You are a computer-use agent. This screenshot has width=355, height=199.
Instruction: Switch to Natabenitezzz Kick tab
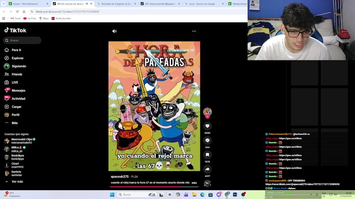237,4
